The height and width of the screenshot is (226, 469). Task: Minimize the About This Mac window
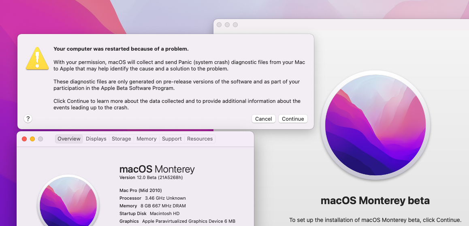pyautogui.click(x=32, y=139)
